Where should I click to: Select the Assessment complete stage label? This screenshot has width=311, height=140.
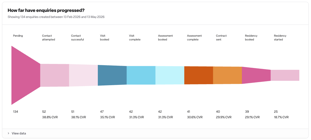pyautogui.click(x=195, y=38)
